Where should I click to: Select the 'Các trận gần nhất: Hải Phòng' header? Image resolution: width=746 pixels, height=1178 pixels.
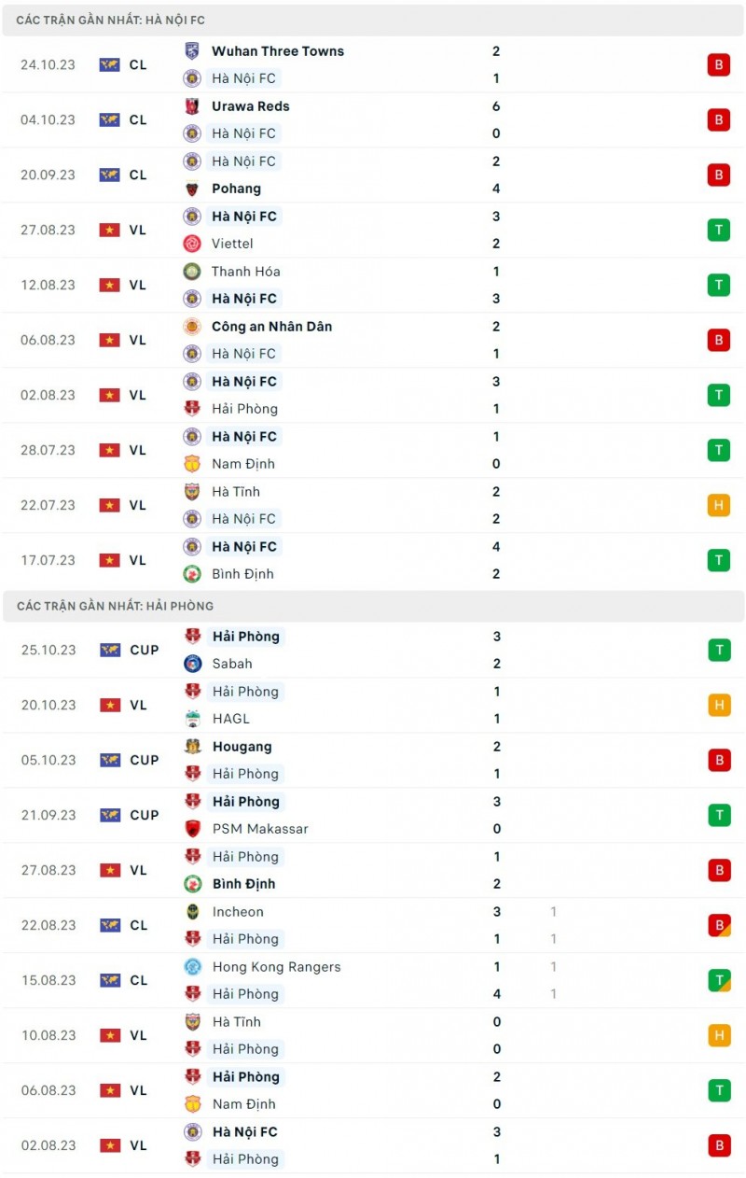115,606
